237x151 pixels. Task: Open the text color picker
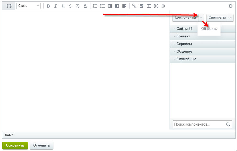(85, 6)
